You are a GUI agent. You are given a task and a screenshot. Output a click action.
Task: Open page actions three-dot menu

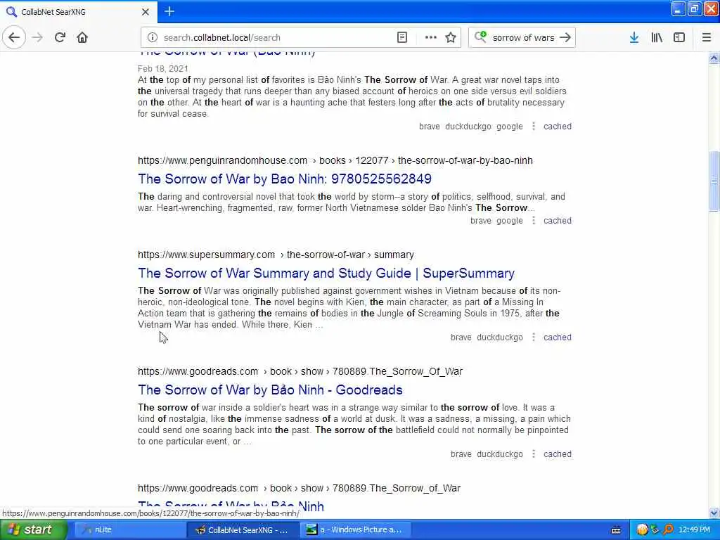(x=431, y=38)
